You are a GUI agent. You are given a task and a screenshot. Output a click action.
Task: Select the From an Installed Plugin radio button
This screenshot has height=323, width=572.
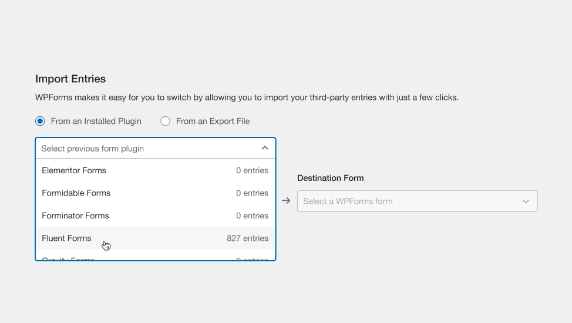[40, 121]
